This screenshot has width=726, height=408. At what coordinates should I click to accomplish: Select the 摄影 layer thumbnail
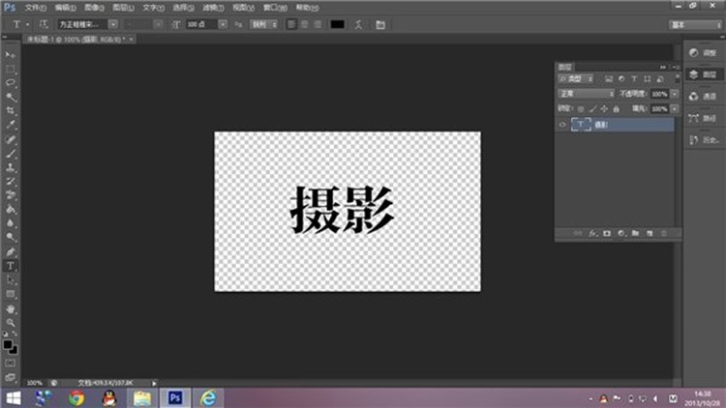tap(581, 125)
